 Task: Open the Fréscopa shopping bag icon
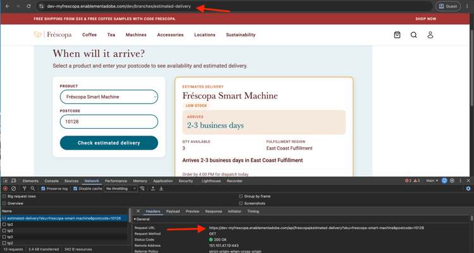tap(398, 35)
